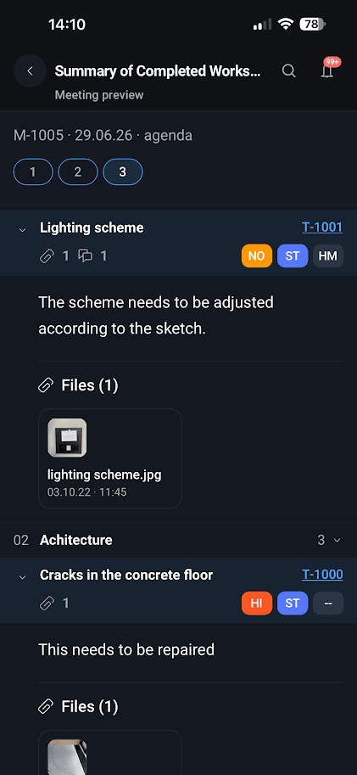This screenshot has height=775, width=357.
Task: Select agenda section pill 1
Action: [33, 172]
